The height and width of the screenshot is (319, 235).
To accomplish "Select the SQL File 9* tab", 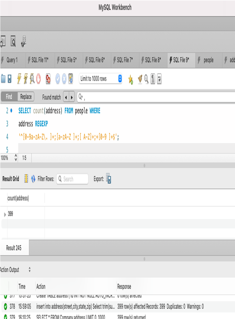I will pyautogui.click(x=181, y=60).
